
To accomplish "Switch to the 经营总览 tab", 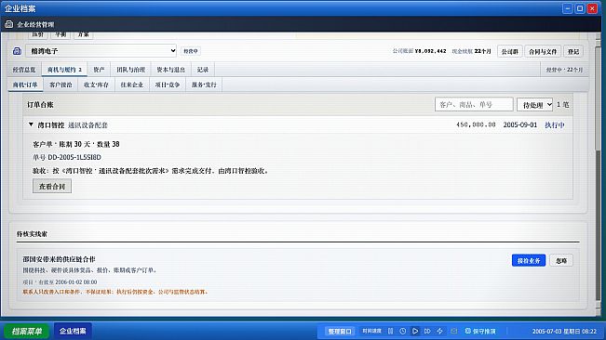I will tap(24, 70).
